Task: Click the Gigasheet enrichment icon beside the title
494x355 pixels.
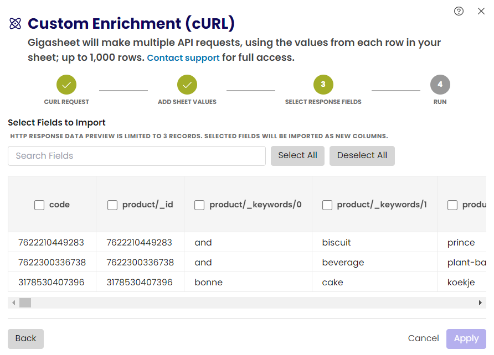Action: coord(15,23)
